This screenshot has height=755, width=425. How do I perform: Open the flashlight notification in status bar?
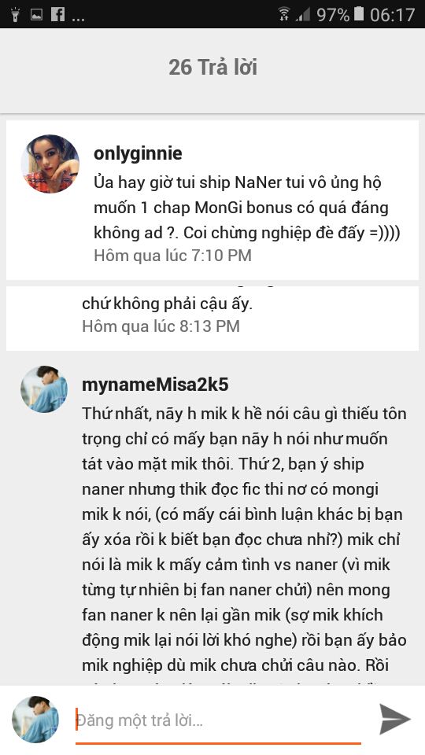pyautogui.click(x=16, y=14)
